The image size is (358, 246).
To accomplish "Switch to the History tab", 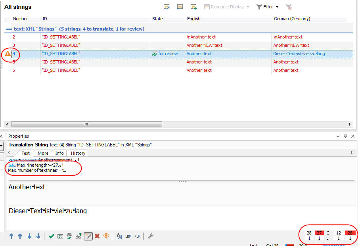I will pos(78,153).
